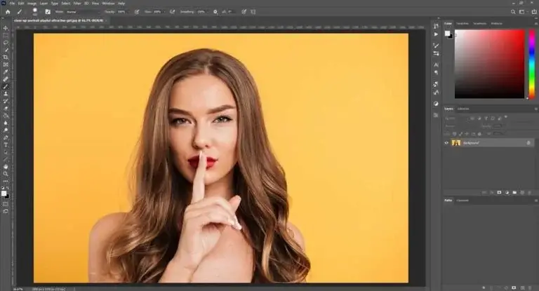Open the Image menu
The image size is (539, 291).
32,4
